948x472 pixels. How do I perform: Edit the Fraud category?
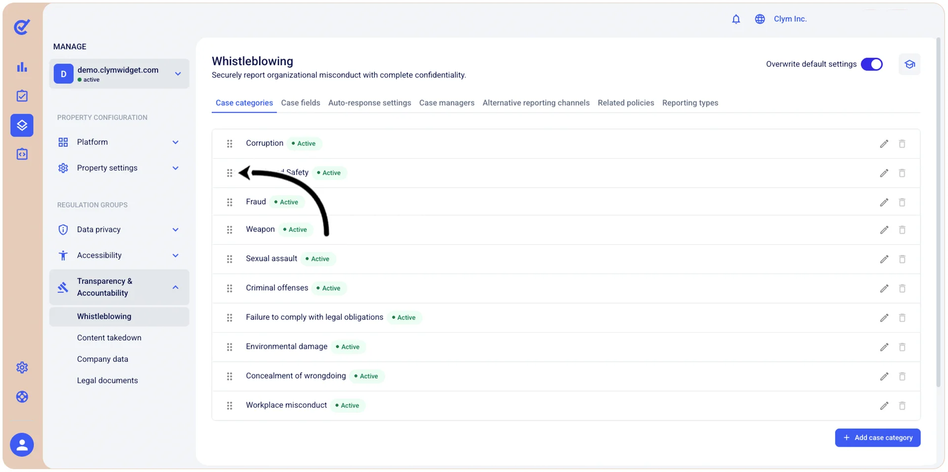884,202
